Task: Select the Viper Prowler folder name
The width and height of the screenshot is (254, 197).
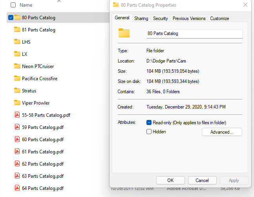Action: coord(36,103)
